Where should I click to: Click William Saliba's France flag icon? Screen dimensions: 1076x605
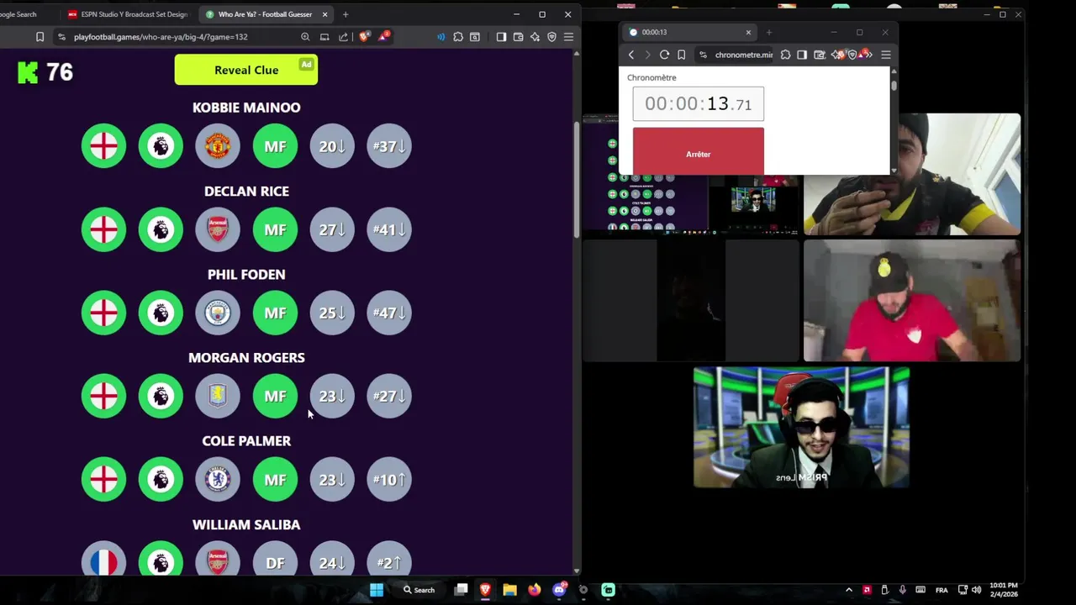[103, 558]
